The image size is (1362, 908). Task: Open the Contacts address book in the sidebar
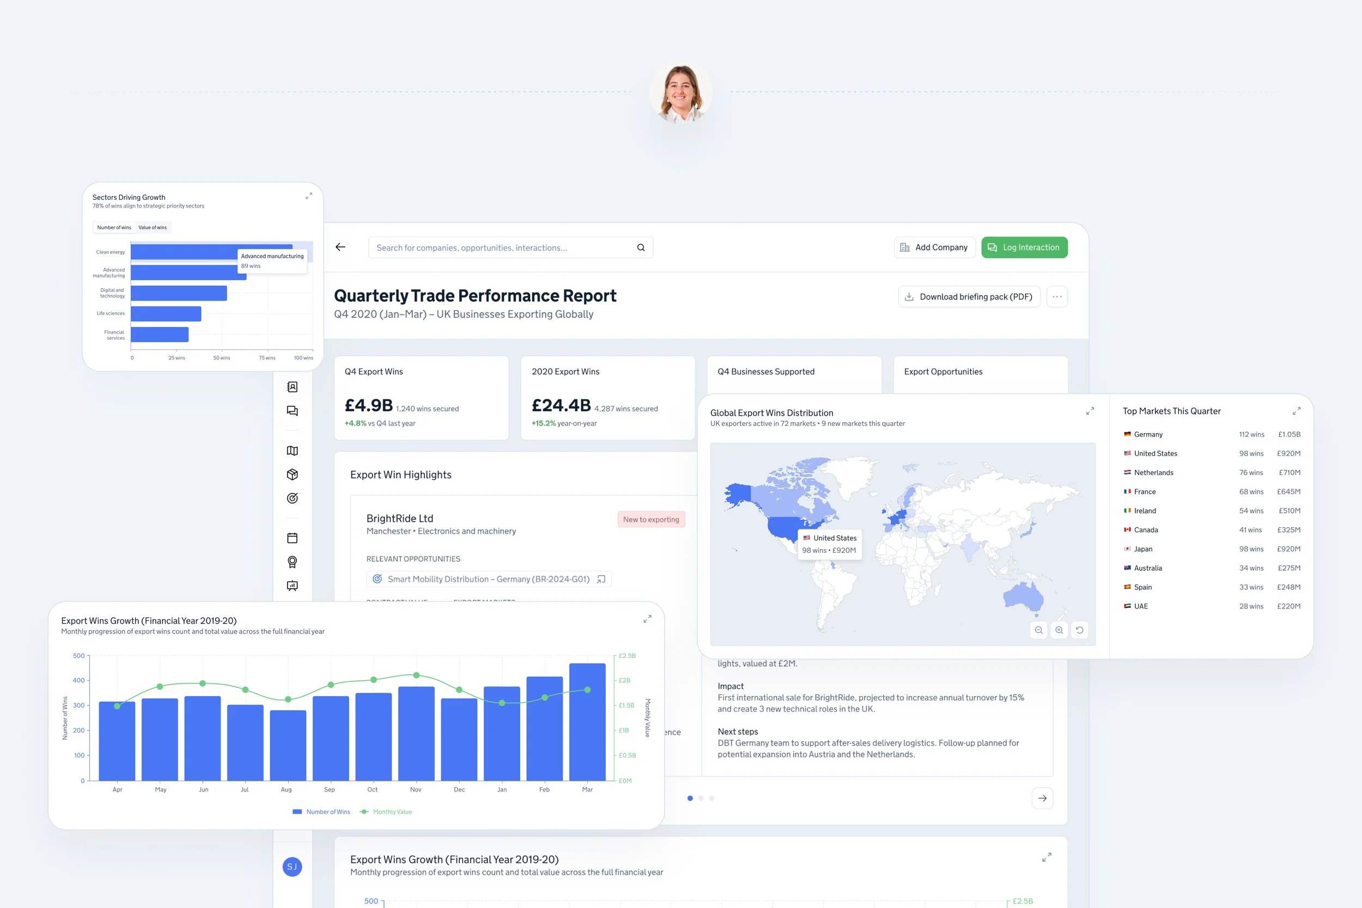tap(293, 387)
